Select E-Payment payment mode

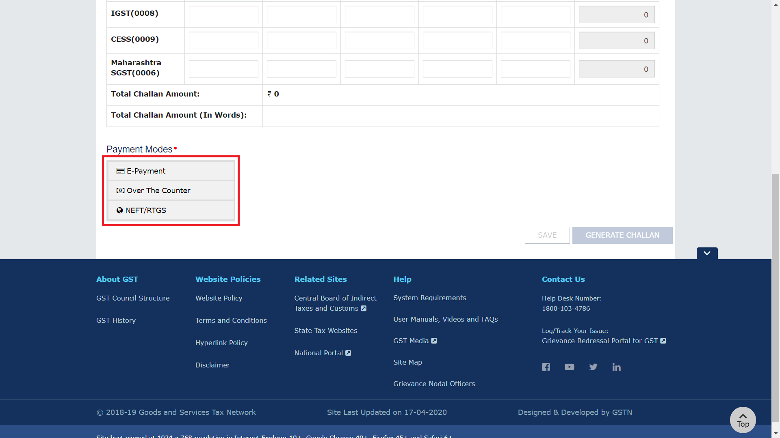pyautogui.click(x=171, y=171)
